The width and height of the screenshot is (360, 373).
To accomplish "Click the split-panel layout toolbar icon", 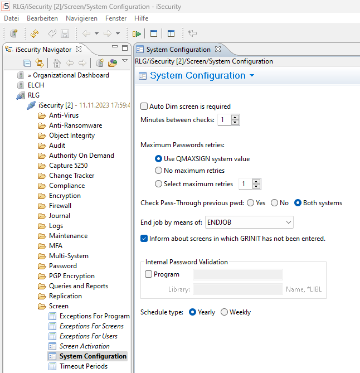I will (x=171, y=33).
